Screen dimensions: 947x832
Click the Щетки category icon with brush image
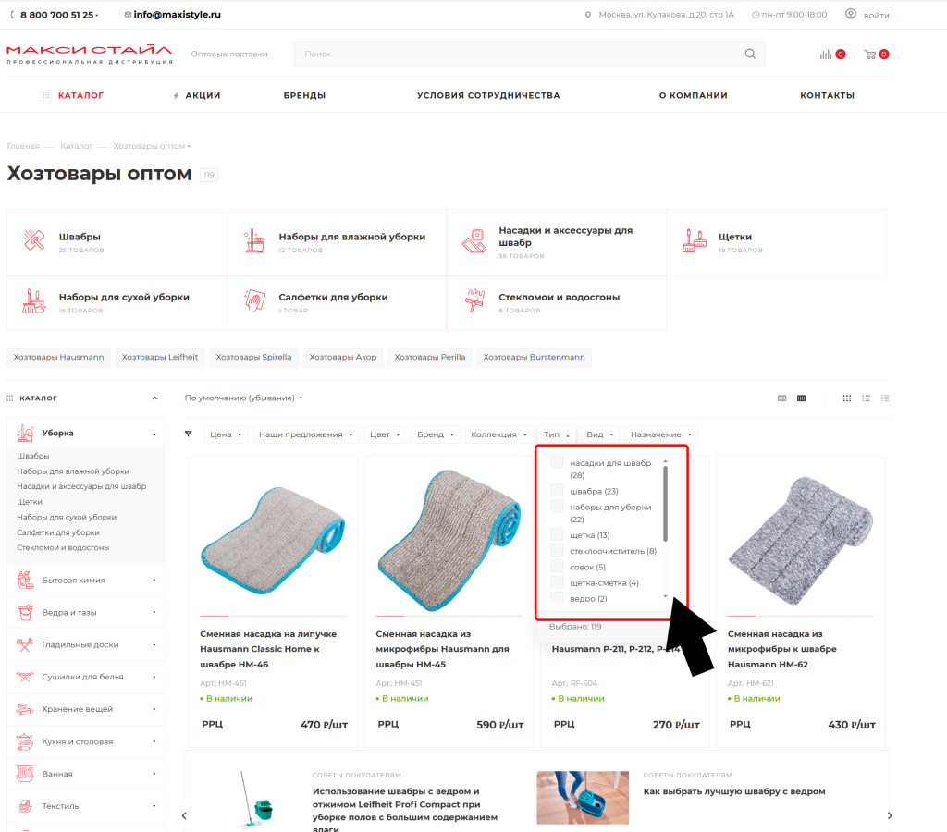(694, 240)
